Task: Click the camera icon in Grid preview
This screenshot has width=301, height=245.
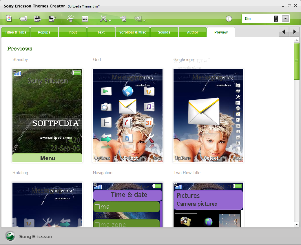Action: 106,107
